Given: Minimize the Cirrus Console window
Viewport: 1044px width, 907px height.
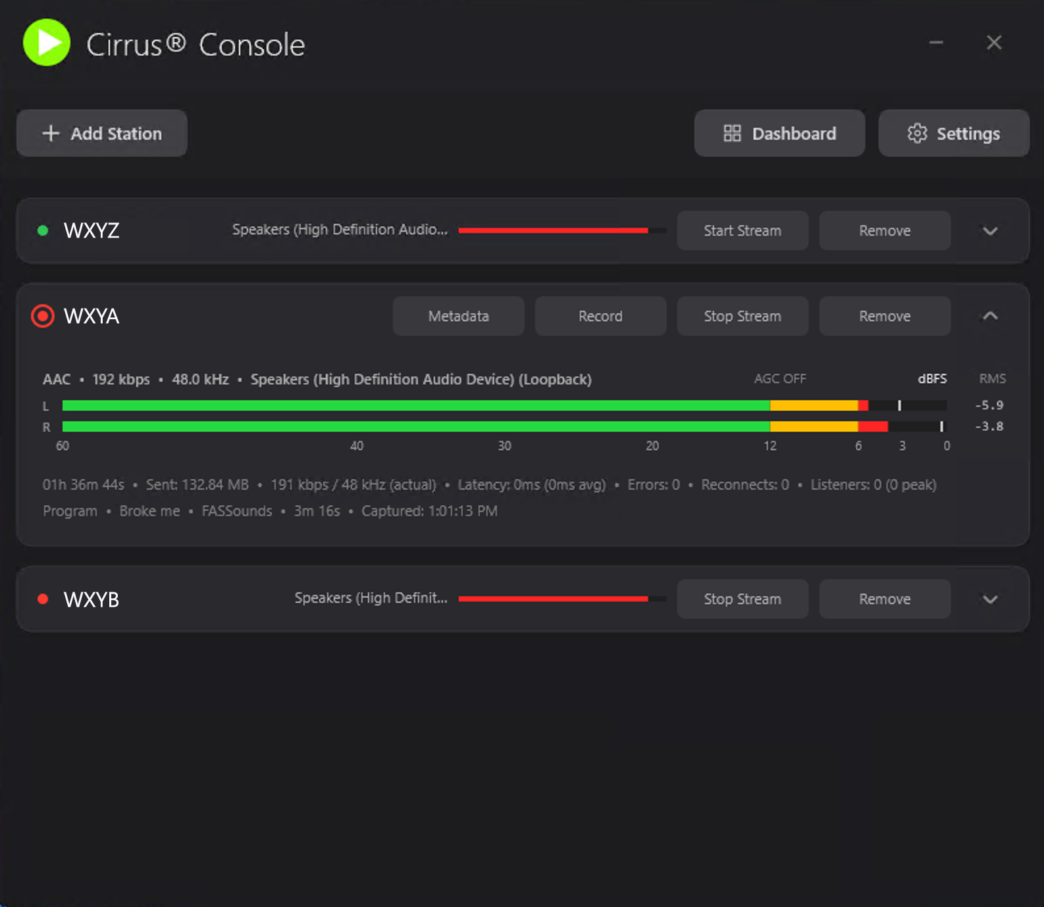Looking at the screenshot, I should 936,42.
